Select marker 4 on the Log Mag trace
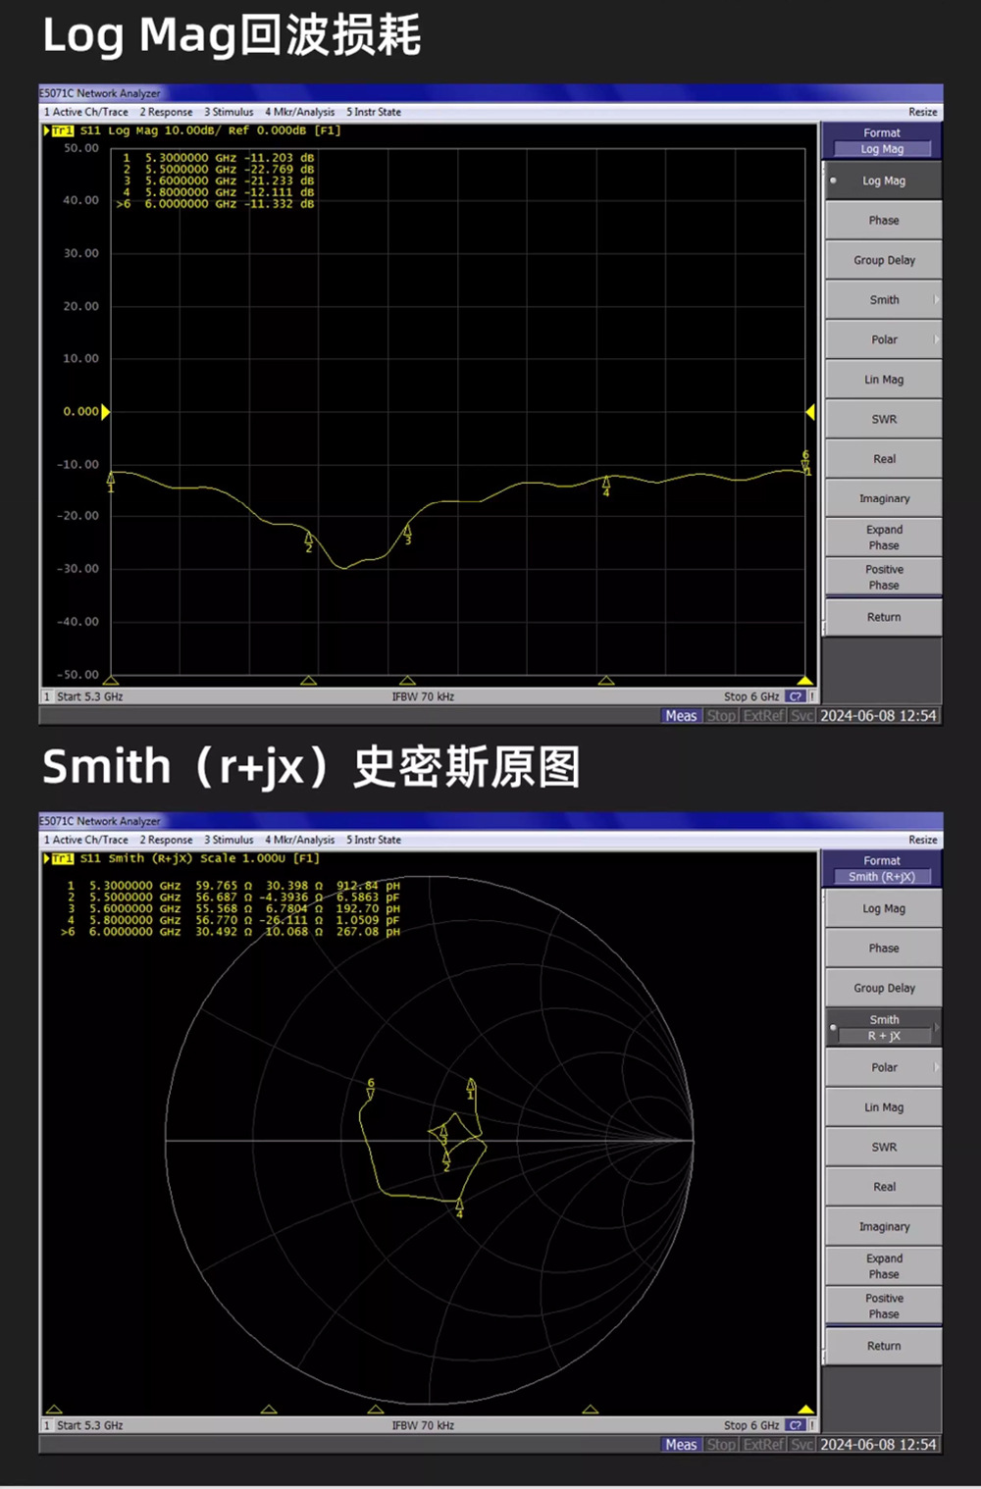Viewport: 981px width, 1489px height. [606, 485]
